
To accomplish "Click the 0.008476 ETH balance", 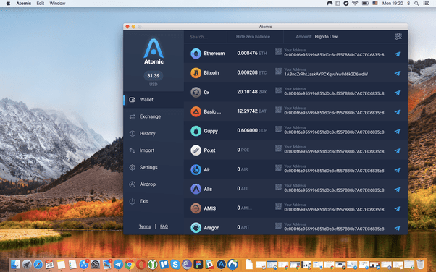I will point(251,53).
